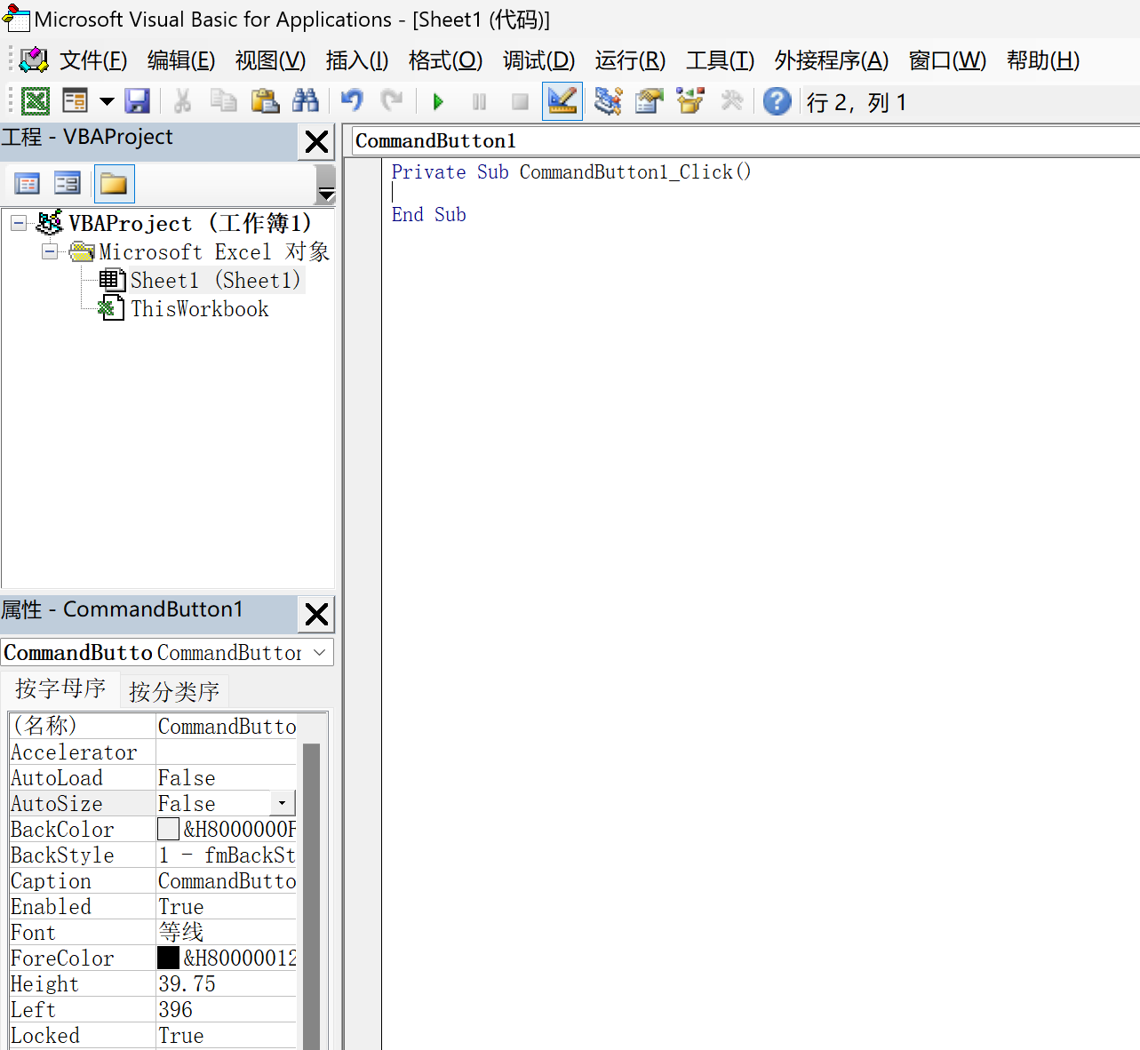
Task: Open the 帮助(H) menu
Action: (x=1043, y=60)
